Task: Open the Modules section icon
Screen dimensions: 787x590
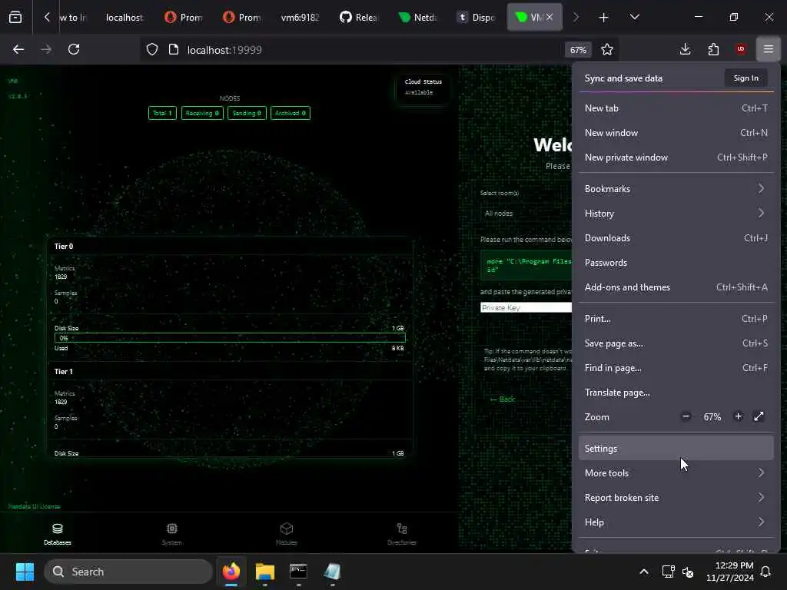Action: coord(286,533)
